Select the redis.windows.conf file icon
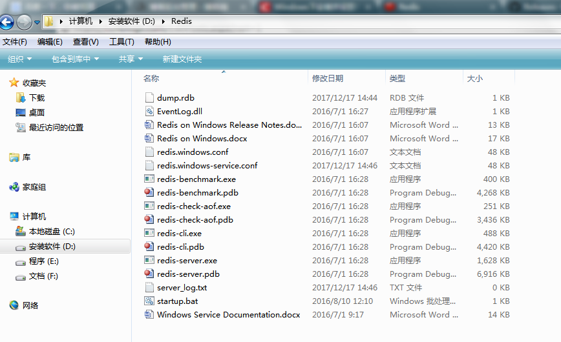The height and width of the screenshot is (342, 561). 149,152
